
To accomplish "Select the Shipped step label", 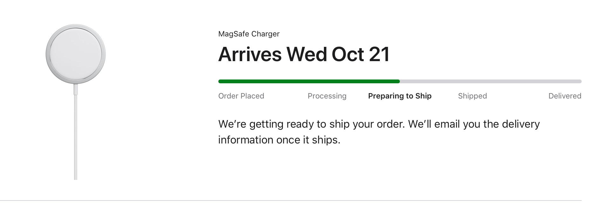I will pyautogui.click(x=472, y=96).
